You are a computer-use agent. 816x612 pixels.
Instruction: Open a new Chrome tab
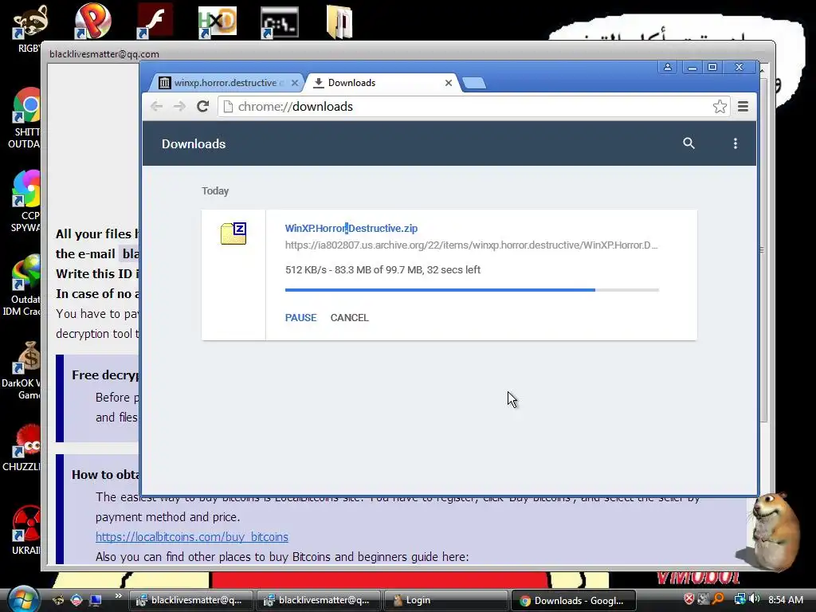(473, 83)
